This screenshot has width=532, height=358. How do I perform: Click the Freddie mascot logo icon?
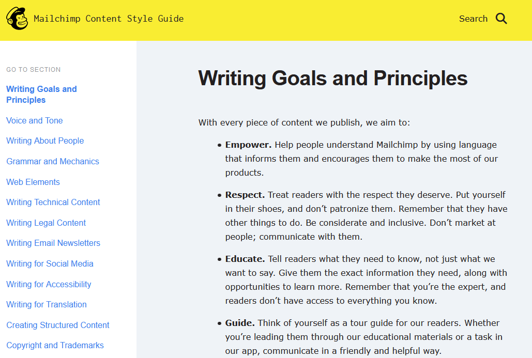point(17,18)
